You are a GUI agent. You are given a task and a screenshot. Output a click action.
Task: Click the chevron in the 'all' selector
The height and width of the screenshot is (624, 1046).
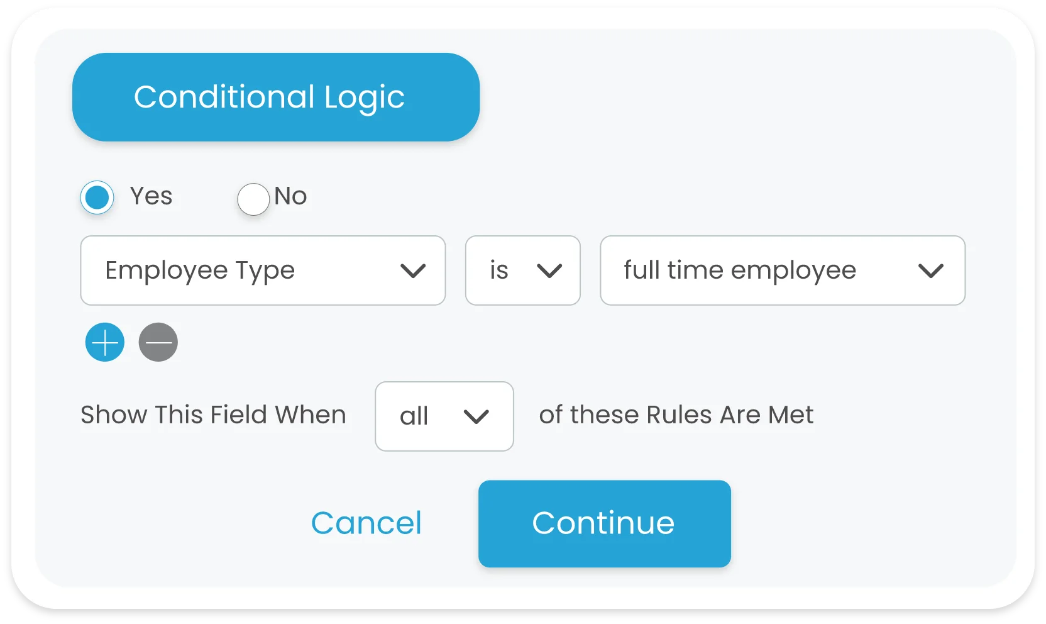[478, 416]
